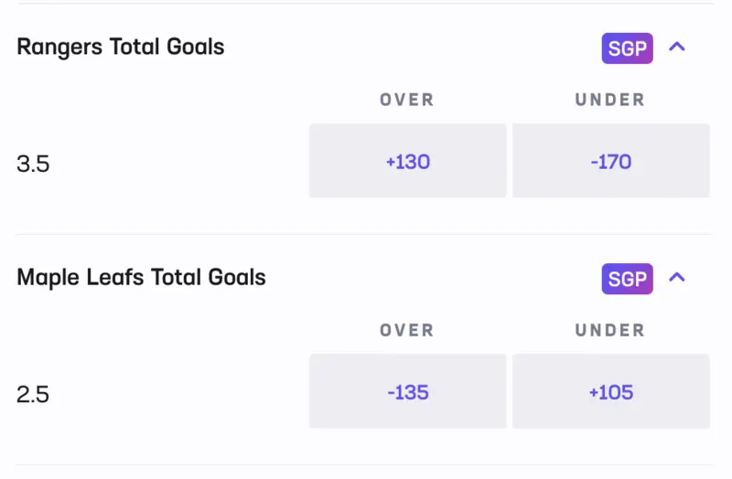Click the divider line below Maple Leafs odds

(366, 464)
